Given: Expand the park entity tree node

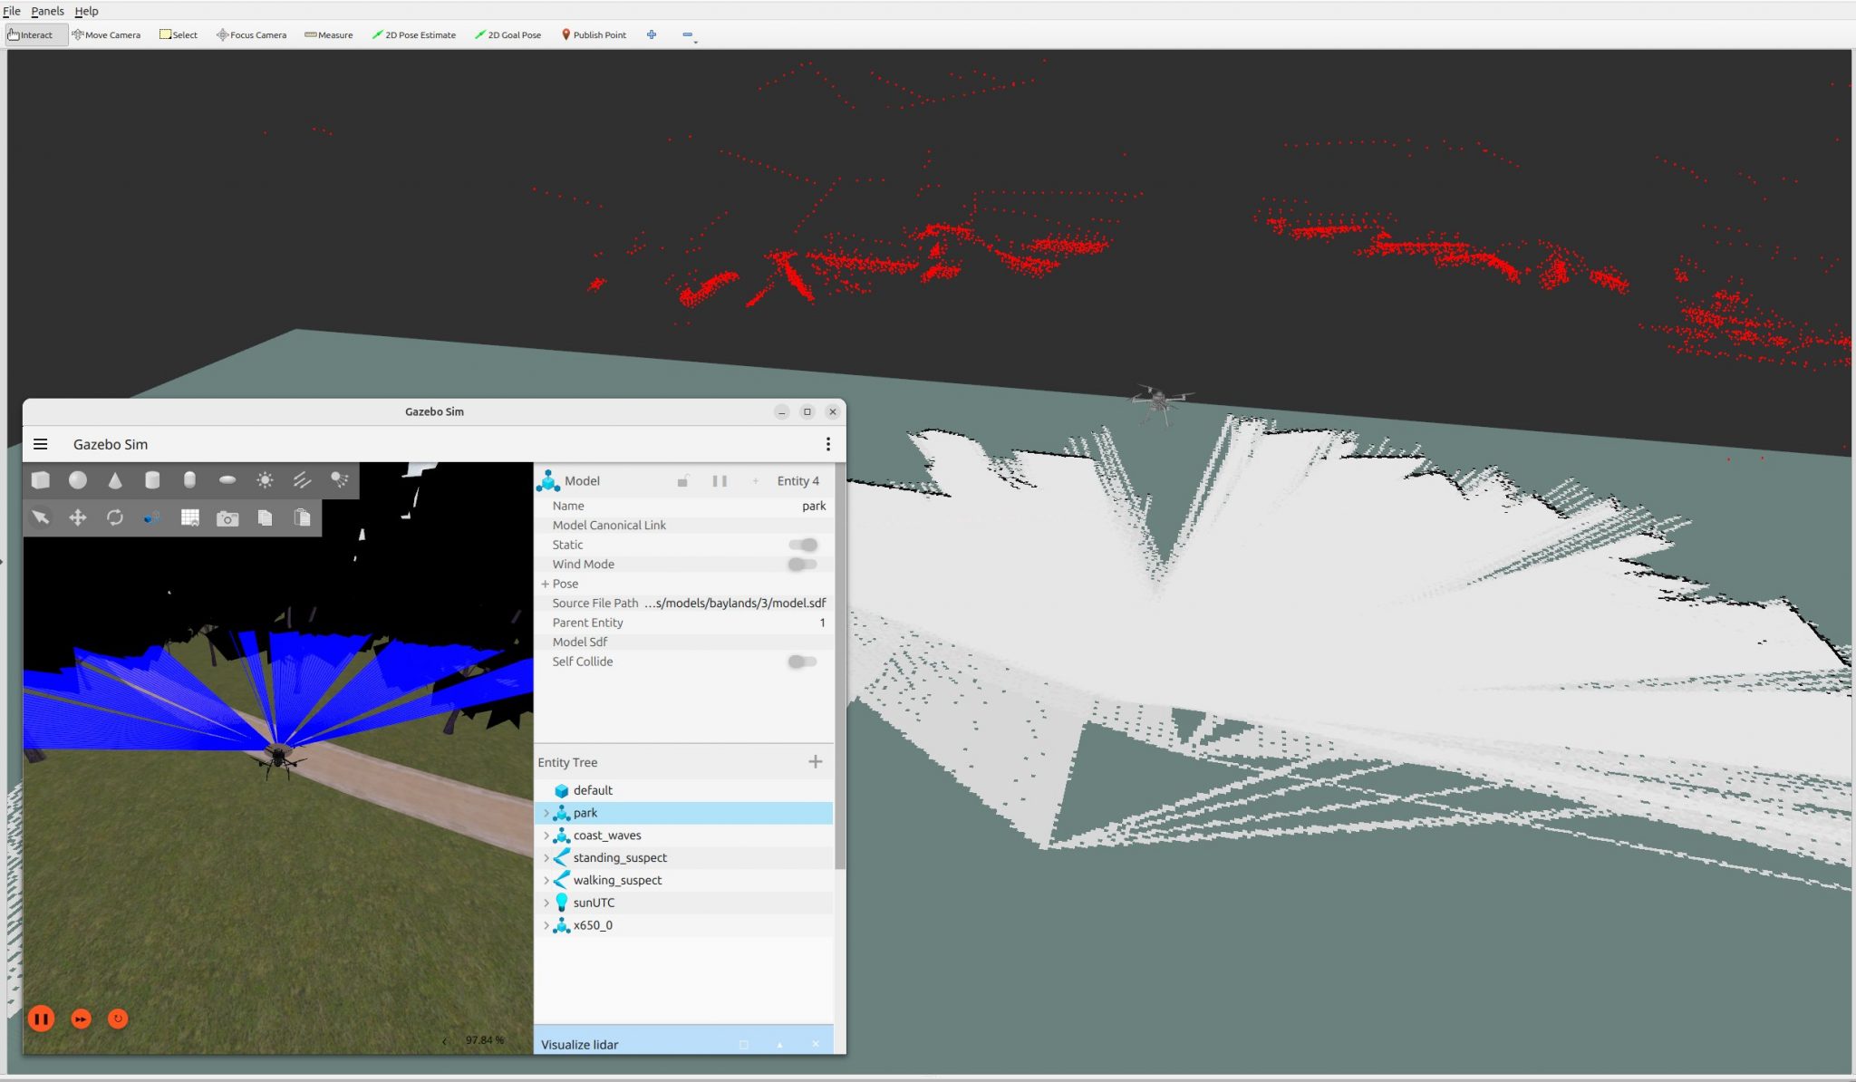Looking at the screenshot, I should (546, 814).
